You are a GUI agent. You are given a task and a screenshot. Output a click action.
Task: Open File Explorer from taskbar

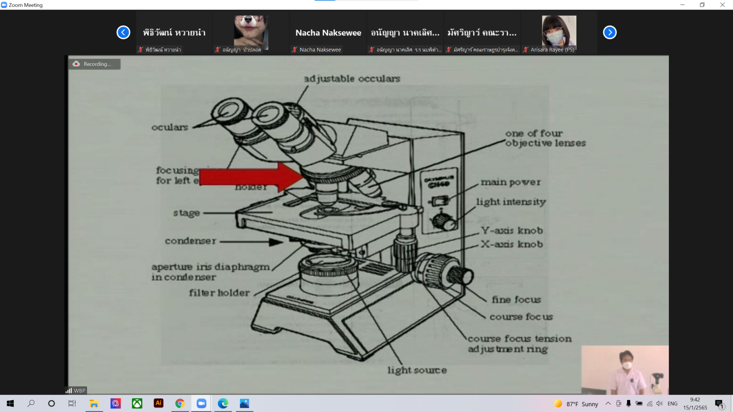coord(94,403)
